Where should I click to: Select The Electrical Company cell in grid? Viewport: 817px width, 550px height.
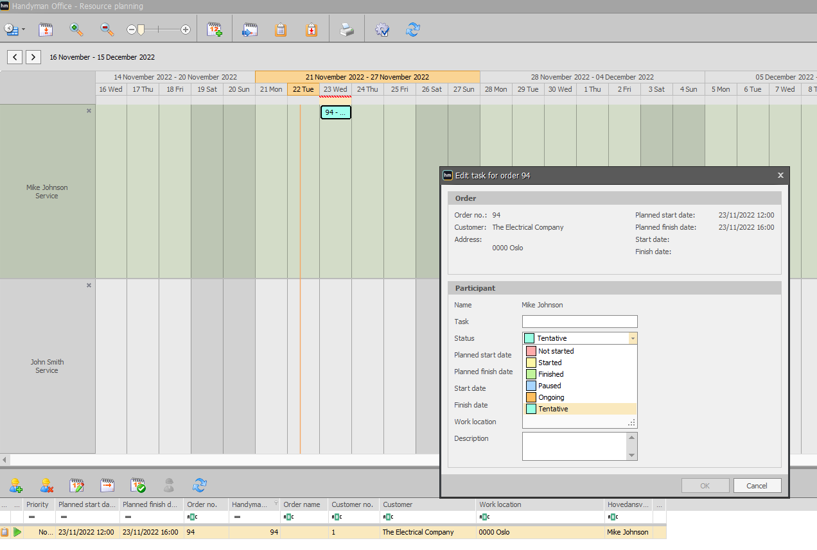tap(428, 532)
